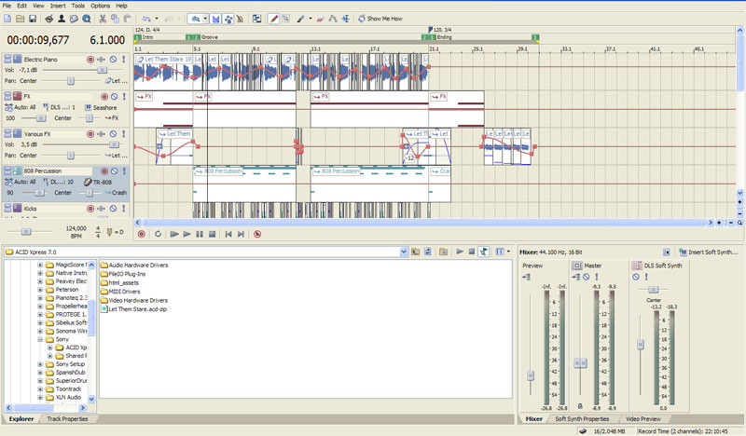Create a new project with the New icon
Viewport: 746px width, 436px height.
coord(7,19)
